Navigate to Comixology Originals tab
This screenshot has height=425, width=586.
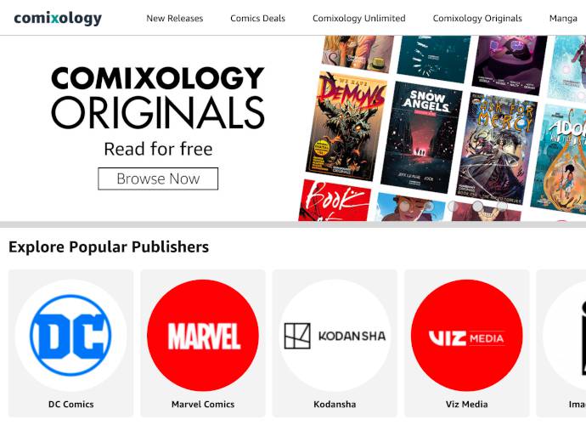coord(477,19)
